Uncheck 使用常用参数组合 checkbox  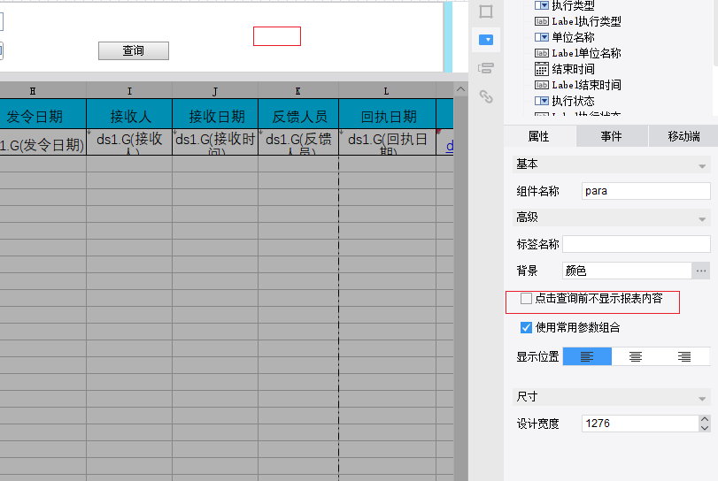pyautogui.click(x=526, y=327)
